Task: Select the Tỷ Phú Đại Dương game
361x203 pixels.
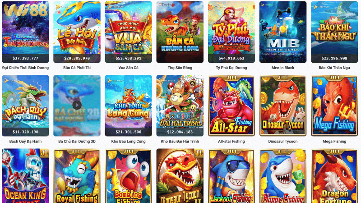Action: [231, 32]
